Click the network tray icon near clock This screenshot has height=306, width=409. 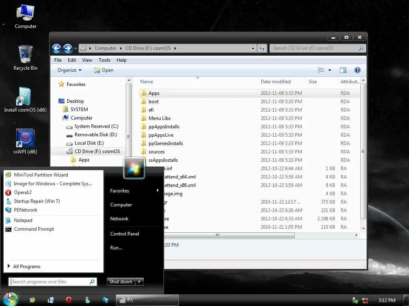pyautogui.click(x=365, y=300)
